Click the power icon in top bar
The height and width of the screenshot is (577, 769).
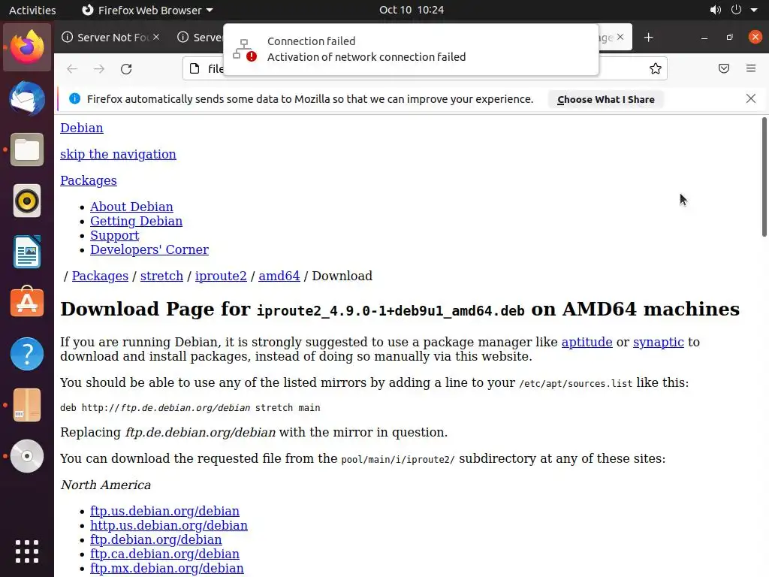(736, 10)
